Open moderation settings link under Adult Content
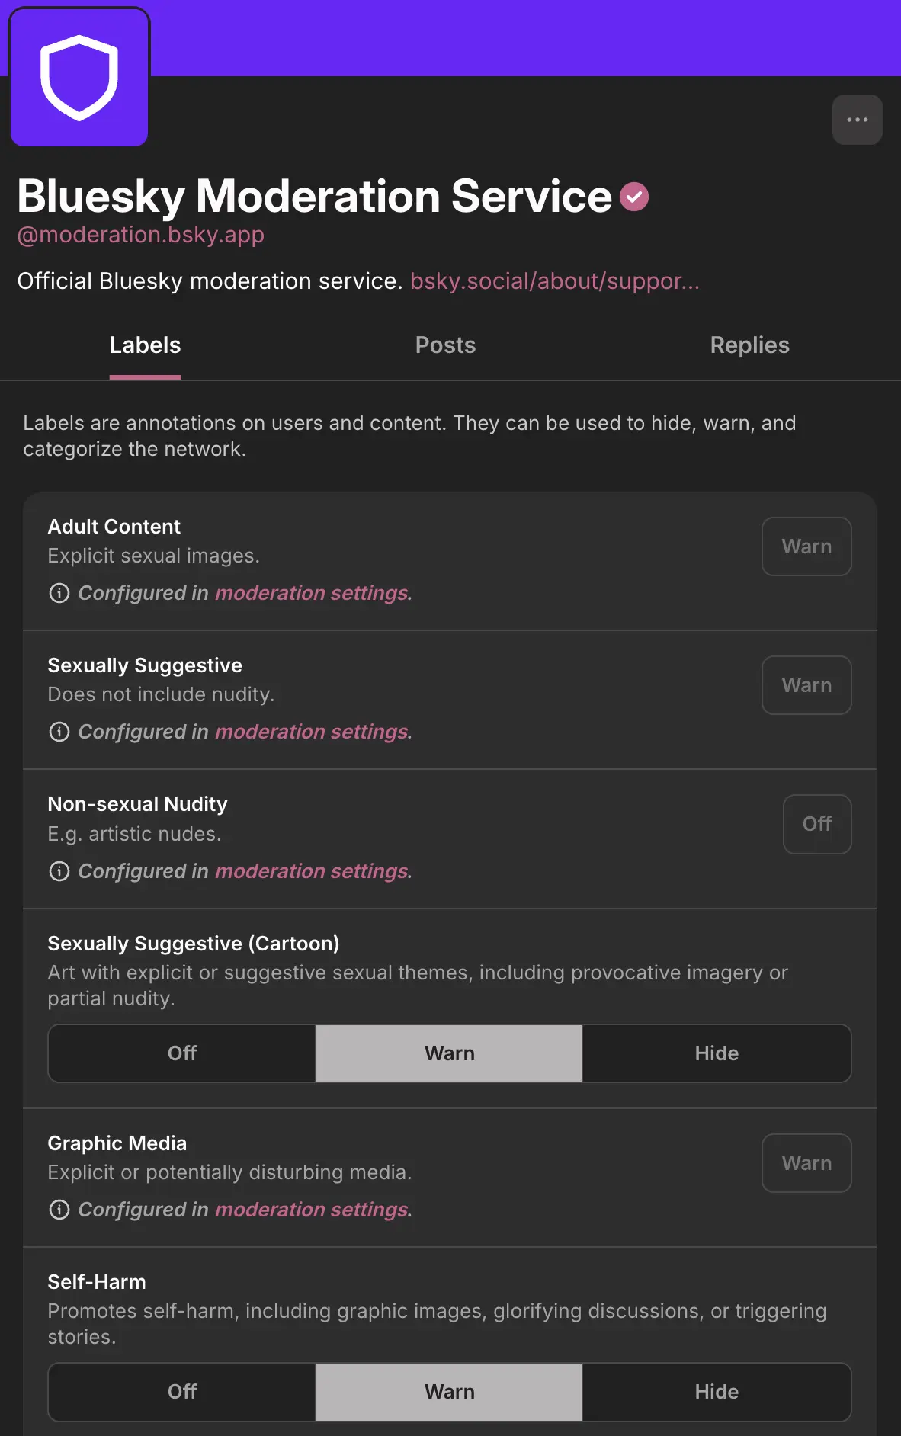This screenshot has height=1436, width=901. pos(312,593)
